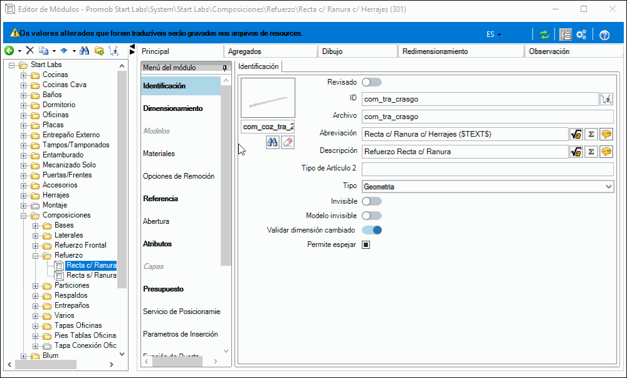Toggle the Revisado switch
This screenshot has height=378, width=627.
(x=371, y=82)
